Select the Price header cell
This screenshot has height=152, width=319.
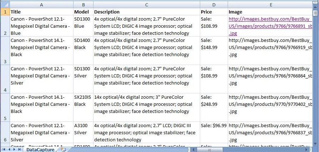coord(214,12)
